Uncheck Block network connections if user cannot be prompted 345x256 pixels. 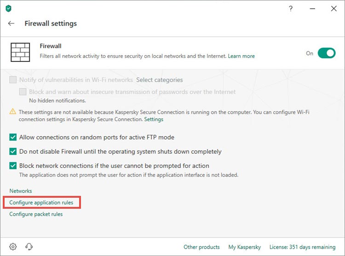tap(13, 166)
